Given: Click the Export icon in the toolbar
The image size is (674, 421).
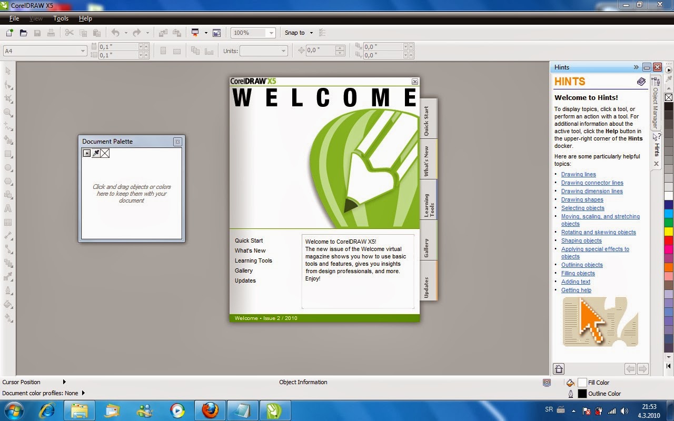Looking at the screenshot, I should point(176,33).
